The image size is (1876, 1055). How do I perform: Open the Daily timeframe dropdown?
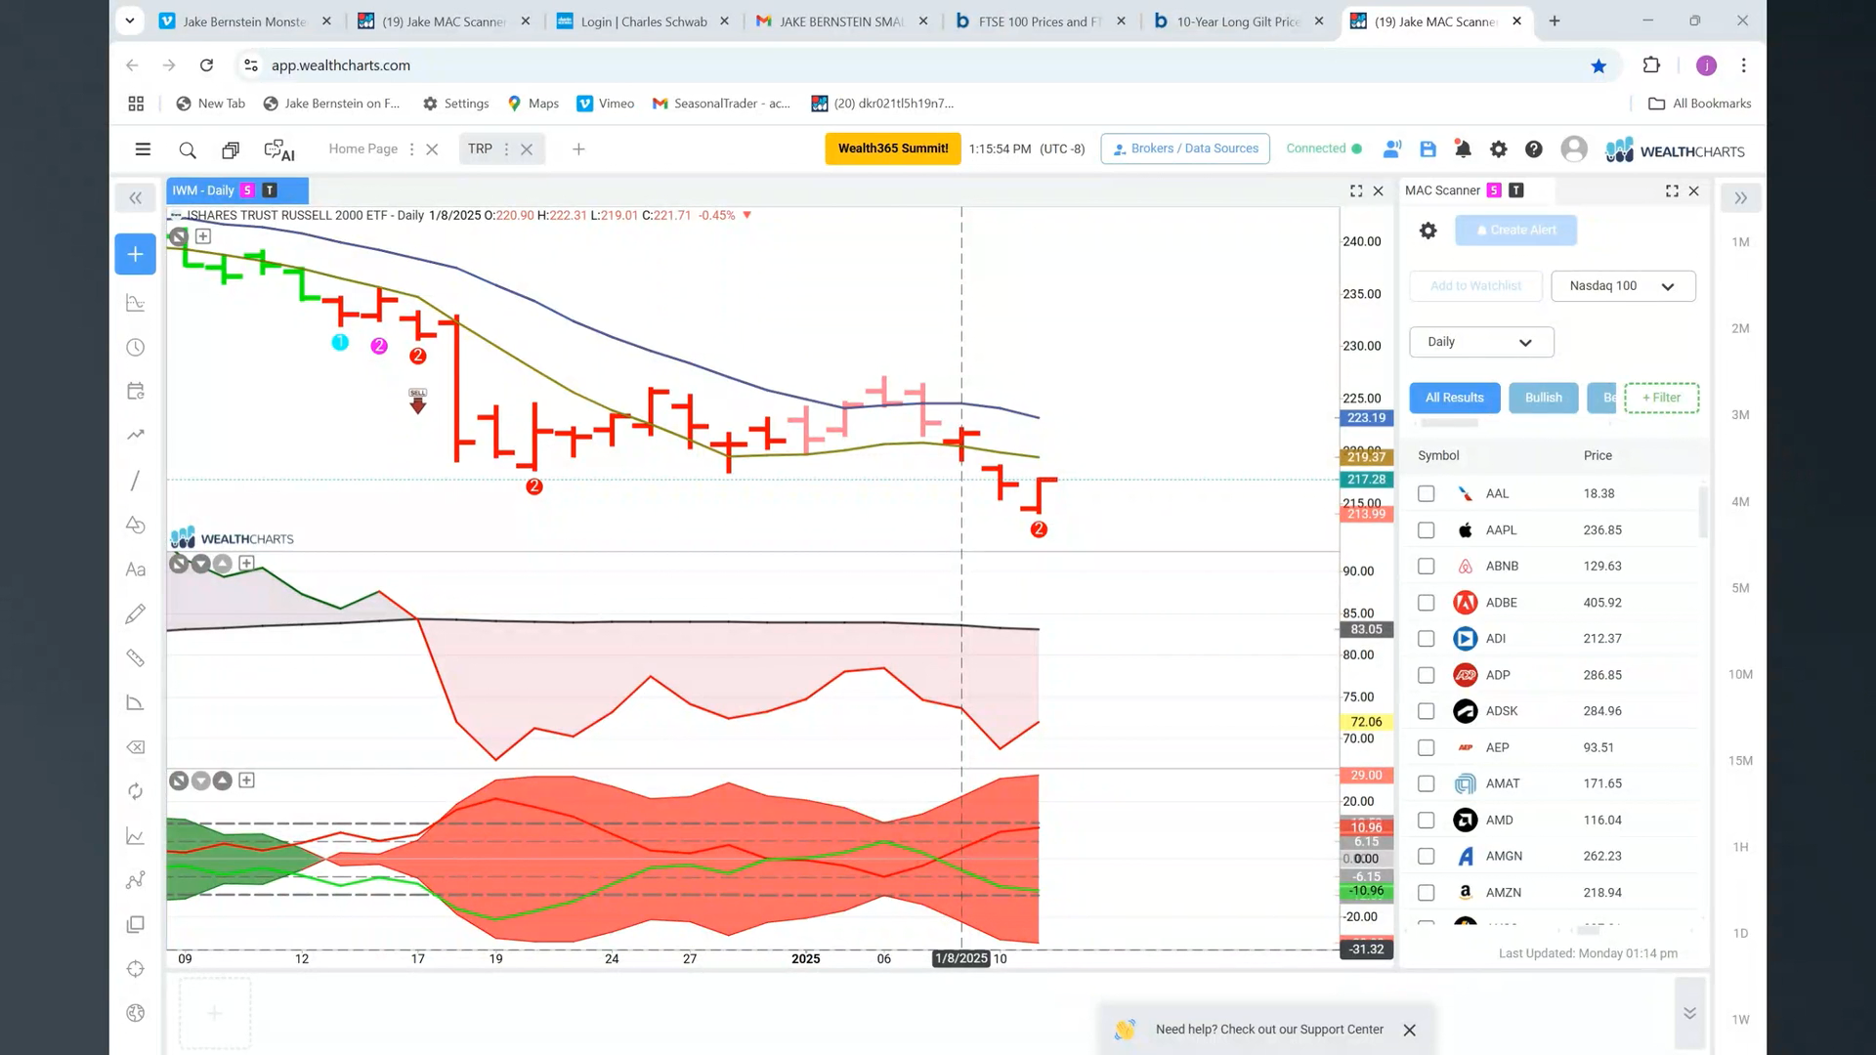click(x=1481, y=342)
